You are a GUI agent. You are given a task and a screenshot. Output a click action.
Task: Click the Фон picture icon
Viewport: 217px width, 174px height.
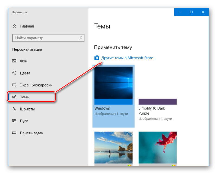click(14, 61)
